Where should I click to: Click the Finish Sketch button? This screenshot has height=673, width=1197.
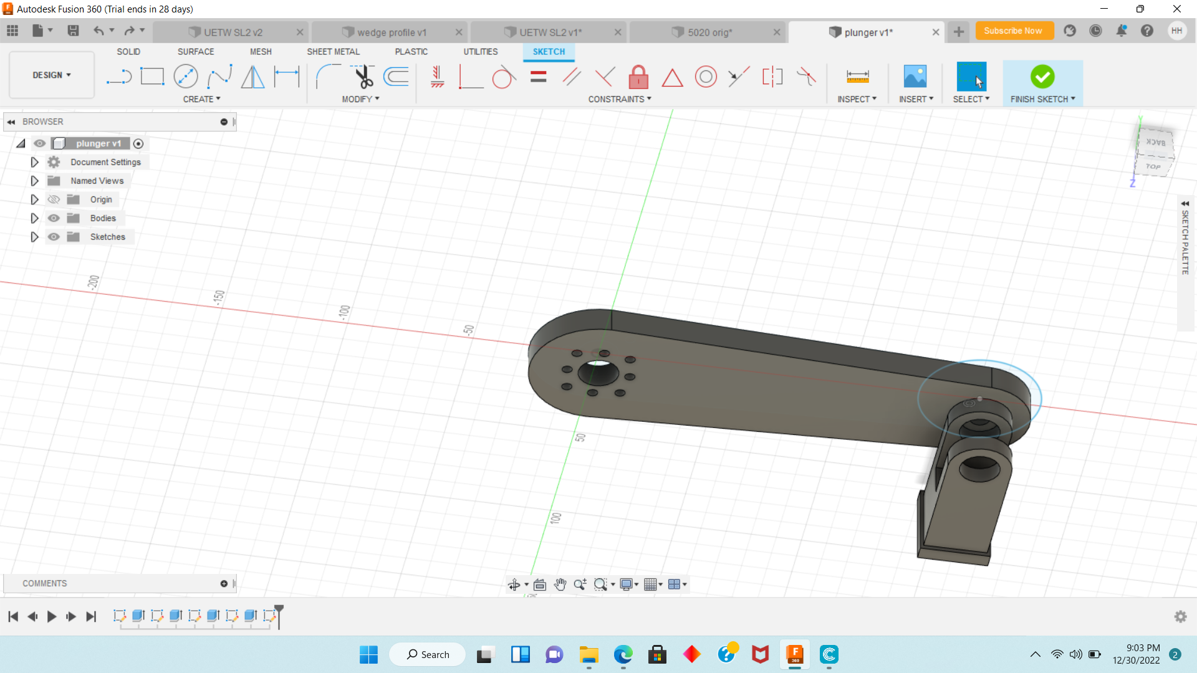tap(1042, 77)
